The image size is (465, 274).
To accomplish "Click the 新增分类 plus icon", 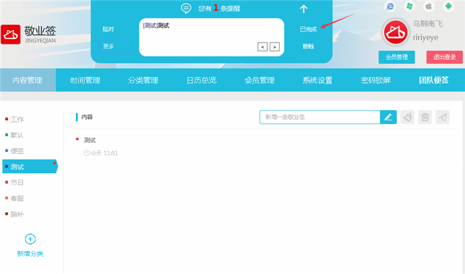I will (30, 239).
